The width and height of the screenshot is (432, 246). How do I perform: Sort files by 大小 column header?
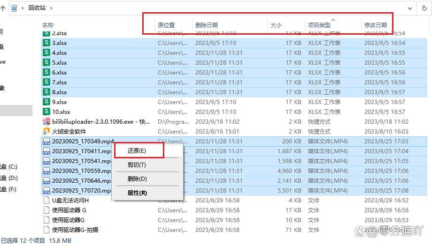pyautogui.click(x=276, y=25)
